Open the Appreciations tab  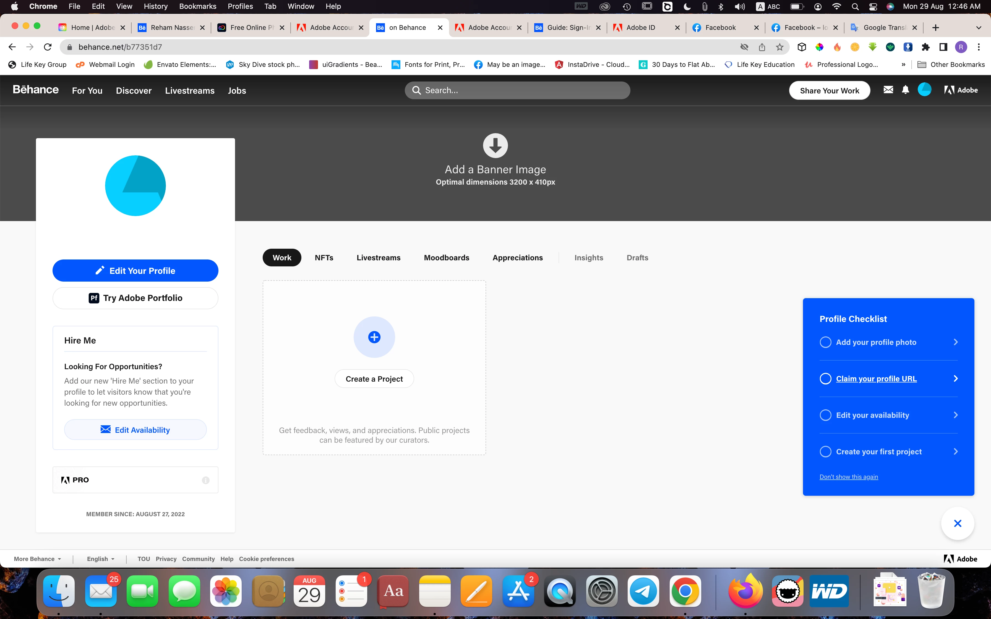517,258
